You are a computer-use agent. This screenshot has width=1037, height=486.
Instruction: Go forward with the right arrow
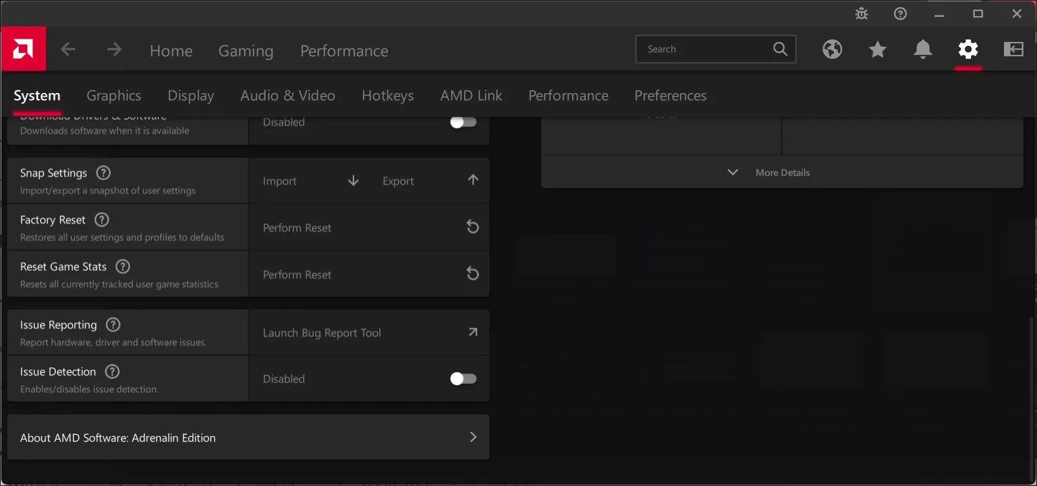[114, 49]
